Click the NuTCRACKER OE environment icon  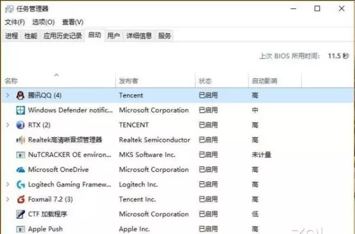click(x=20, y=155)
